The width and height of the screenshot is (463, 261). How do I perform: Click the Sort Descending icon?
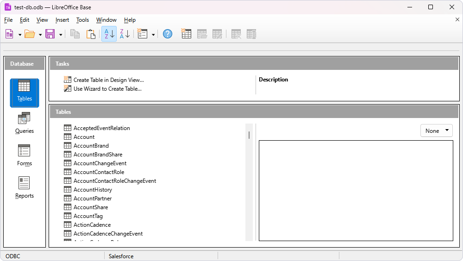click(x=125, y=34)
